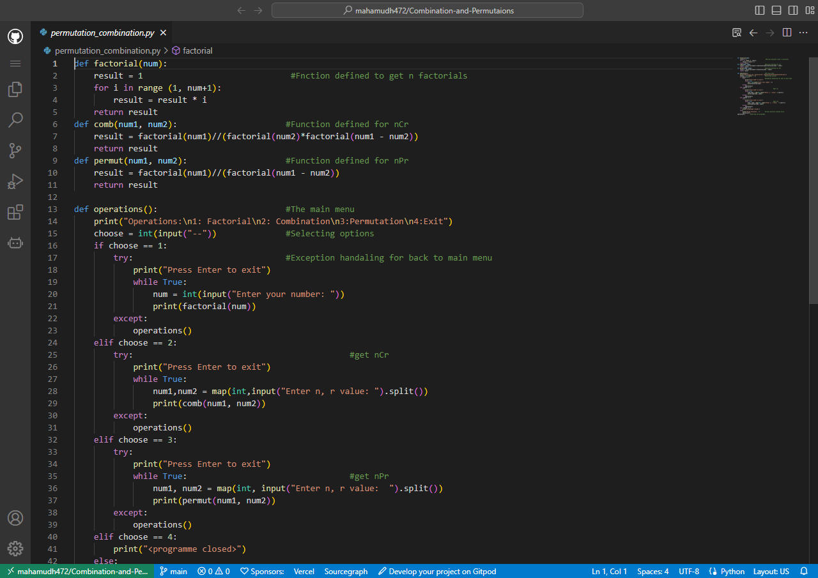
Task: Click "print(comb(num1, num2))" on line 29
Action: [210, 403]
